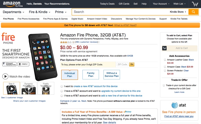The image size is (201, 124).
Task: Open the shopping cart icon
Action: (x=195, y=4)
